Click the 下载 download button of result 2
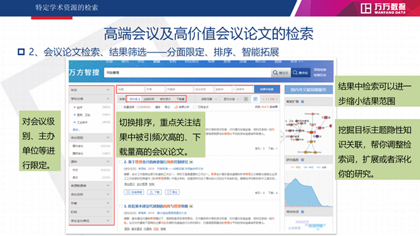Screen dimensions: 420x236 (155, 192)
